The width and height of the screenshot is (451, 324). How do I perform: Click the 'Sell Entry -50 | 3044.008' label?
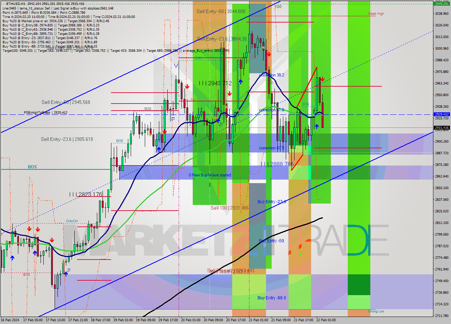click(221, 11)
